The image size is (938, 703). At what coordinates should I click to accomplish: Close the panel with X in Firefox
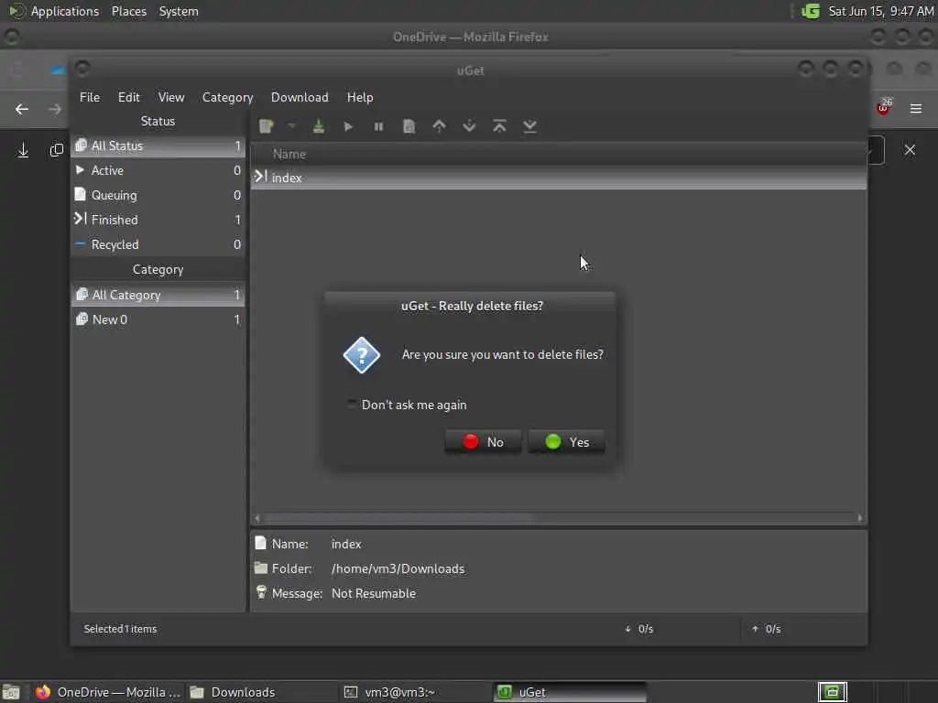click(x=910, y=149)
